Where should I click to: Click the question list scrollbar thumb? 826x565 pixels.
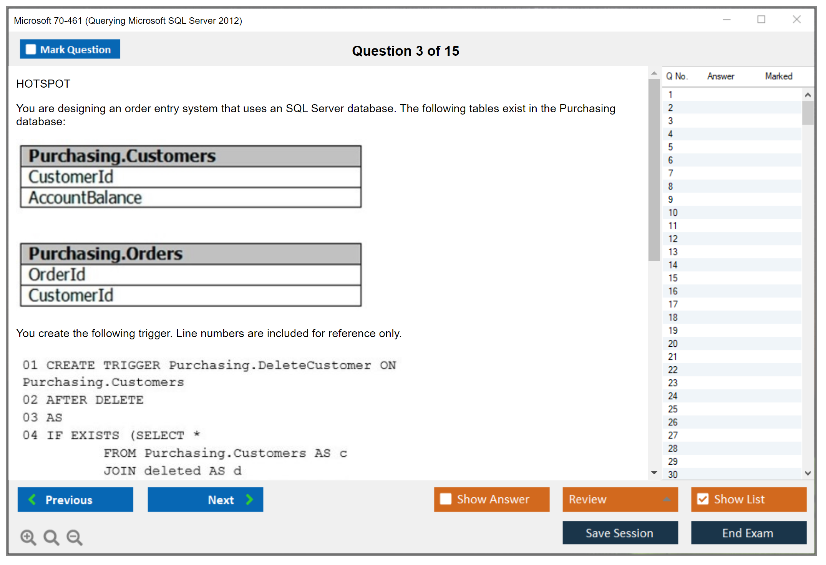808,113
